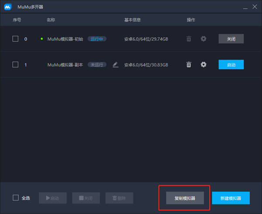Rename MuMu模拟器-副本 using the pencil icon
The height and width of the screenshot is (214, 262).
point(115,65)
